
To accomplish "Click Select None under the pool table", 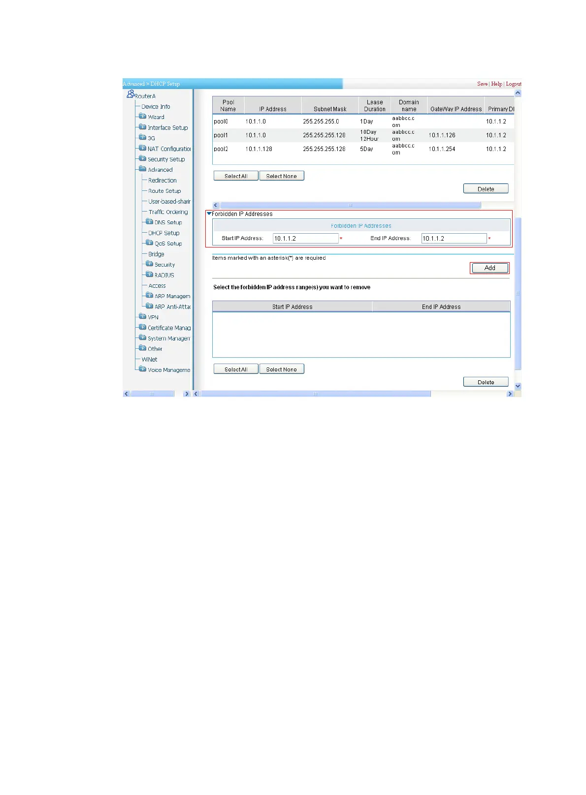I will pos(282,176).
